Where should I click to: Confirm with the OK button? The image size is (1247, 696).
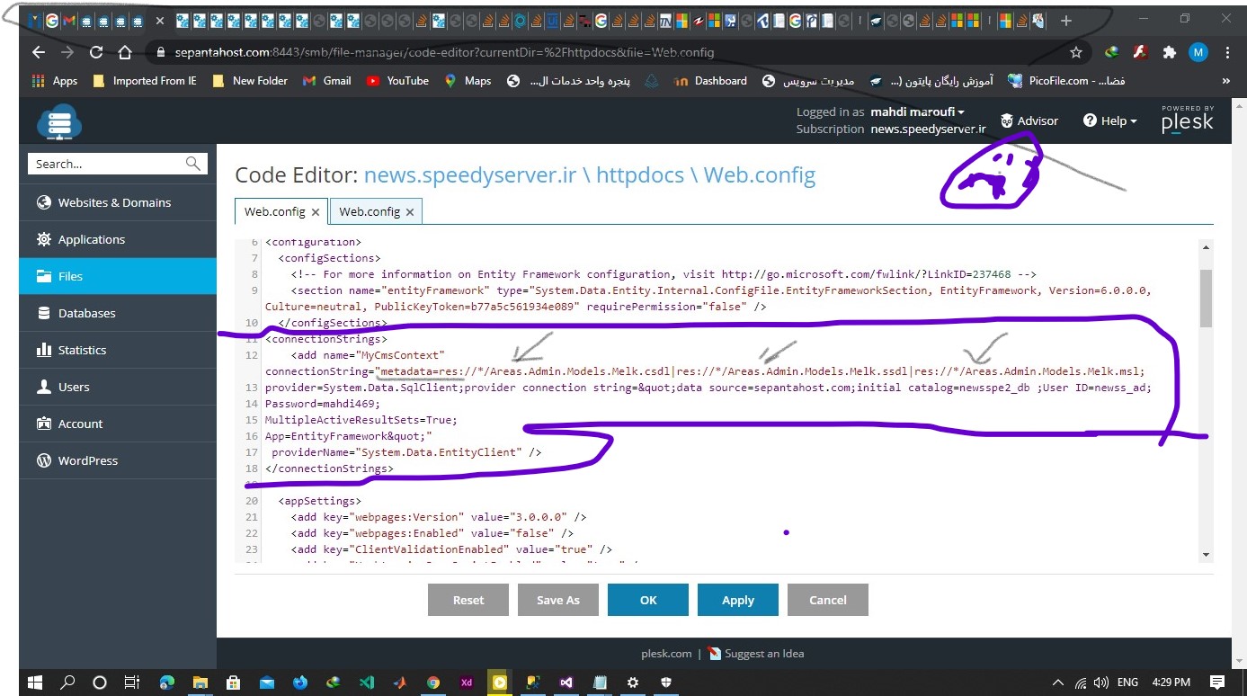tap(648, 600)
